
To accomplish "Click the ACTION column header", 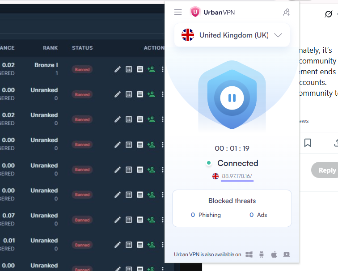I will 154,48.
